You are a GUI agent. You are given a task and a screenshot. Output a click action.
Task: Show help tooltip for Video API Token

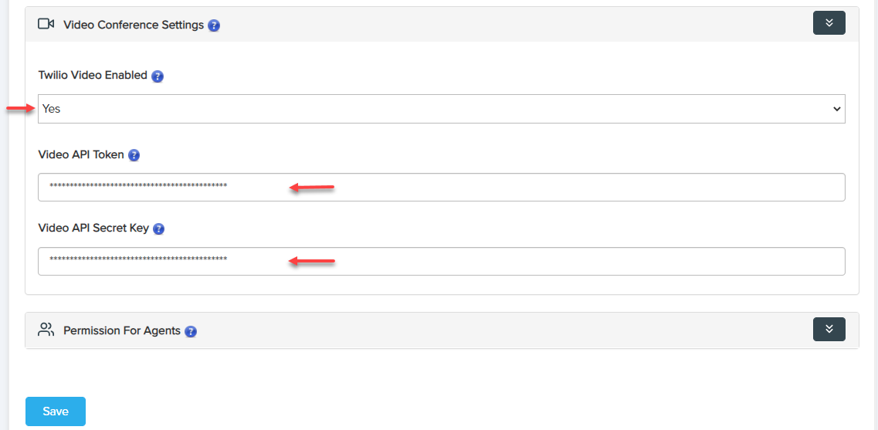click(134, 155)
